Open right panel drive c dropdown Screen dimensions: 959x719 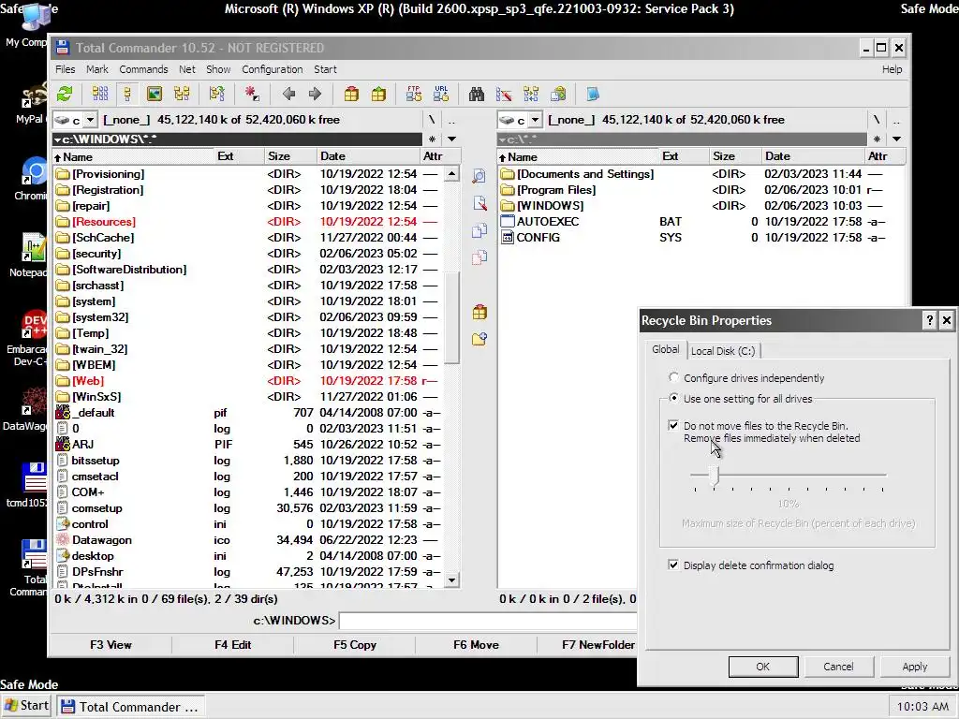535,120
